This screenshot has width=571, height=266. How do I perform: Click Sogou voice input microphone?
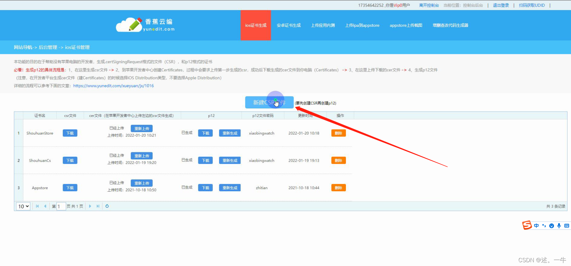(559, 226)
